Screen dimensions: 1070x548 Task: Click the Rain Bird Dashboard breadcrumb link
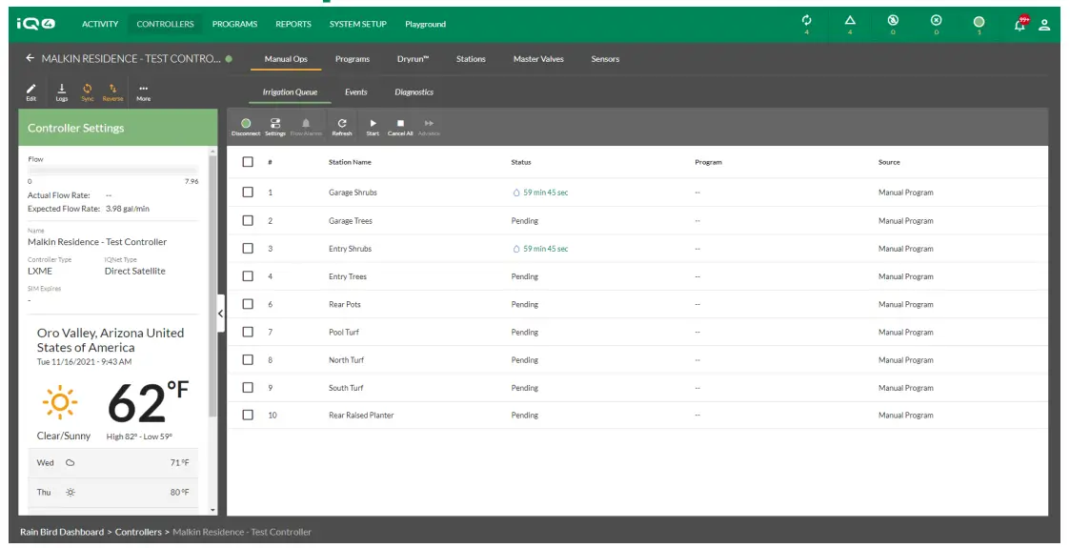pos(62,532)
